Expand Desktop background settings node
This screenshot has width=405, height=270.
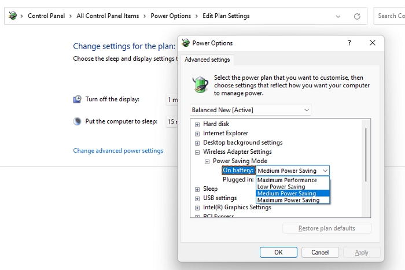[x=197, y=143]
